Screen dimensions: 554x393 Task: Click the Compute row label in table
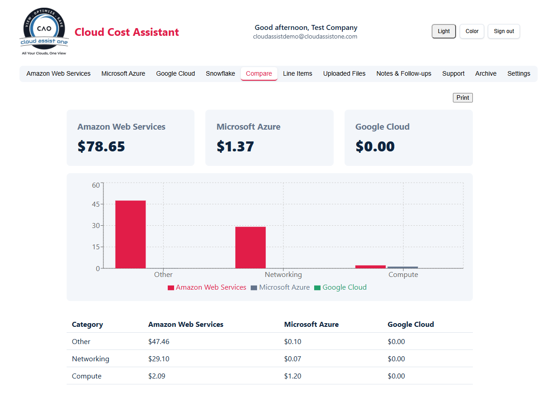87,376
